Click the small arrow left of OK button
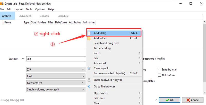The image size is (206, 105). (x=155, y=100)
